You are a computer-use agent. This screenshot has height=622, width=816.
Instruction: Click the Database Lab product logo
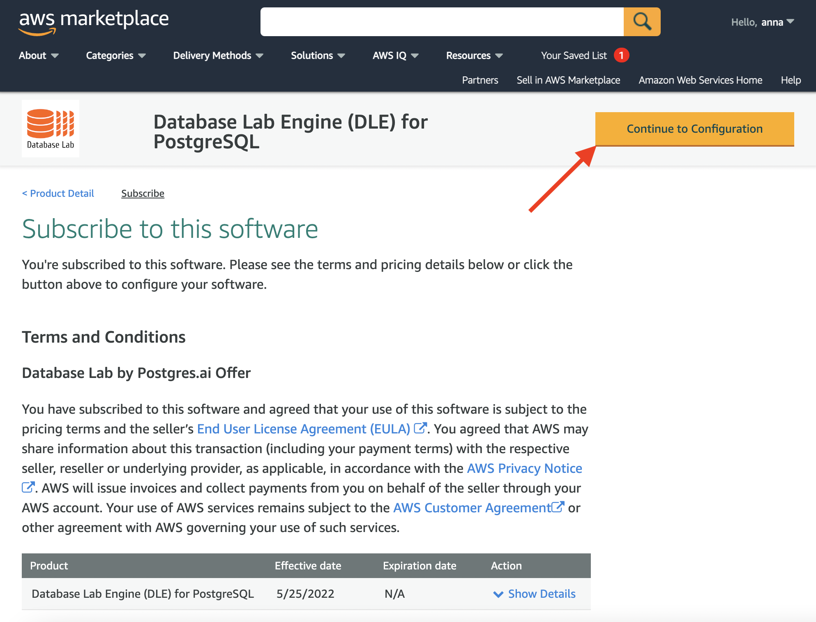[x=51, y=129]
